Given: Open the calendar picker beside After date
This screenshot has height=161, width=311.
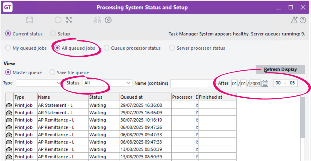Looking at the screenshot, I should (265, 83).
